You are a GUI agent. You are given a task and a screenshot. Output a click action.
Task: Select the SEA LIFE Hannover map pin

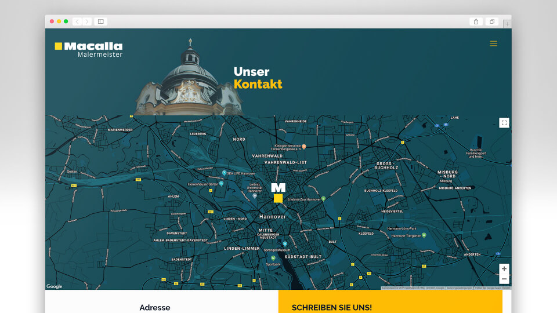tap(224, 173)
